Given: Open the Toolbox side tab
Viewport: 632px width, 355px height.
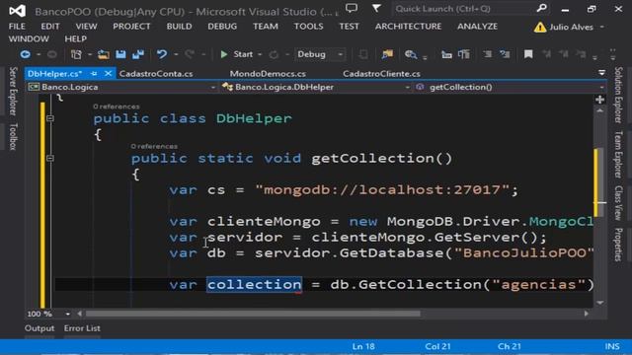Looking at the screenshot, I should tap(13, 137).
